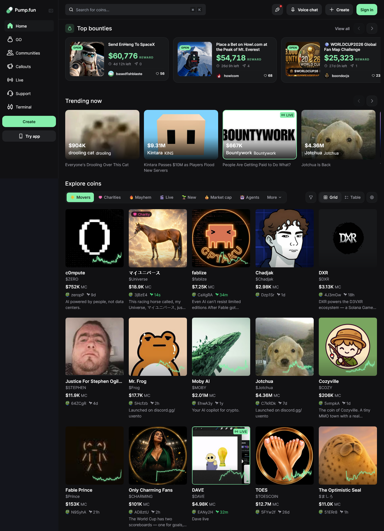Open the explore coins settings gear
The width and height of the screenshot is (384, 531).
tap(372, 197)
